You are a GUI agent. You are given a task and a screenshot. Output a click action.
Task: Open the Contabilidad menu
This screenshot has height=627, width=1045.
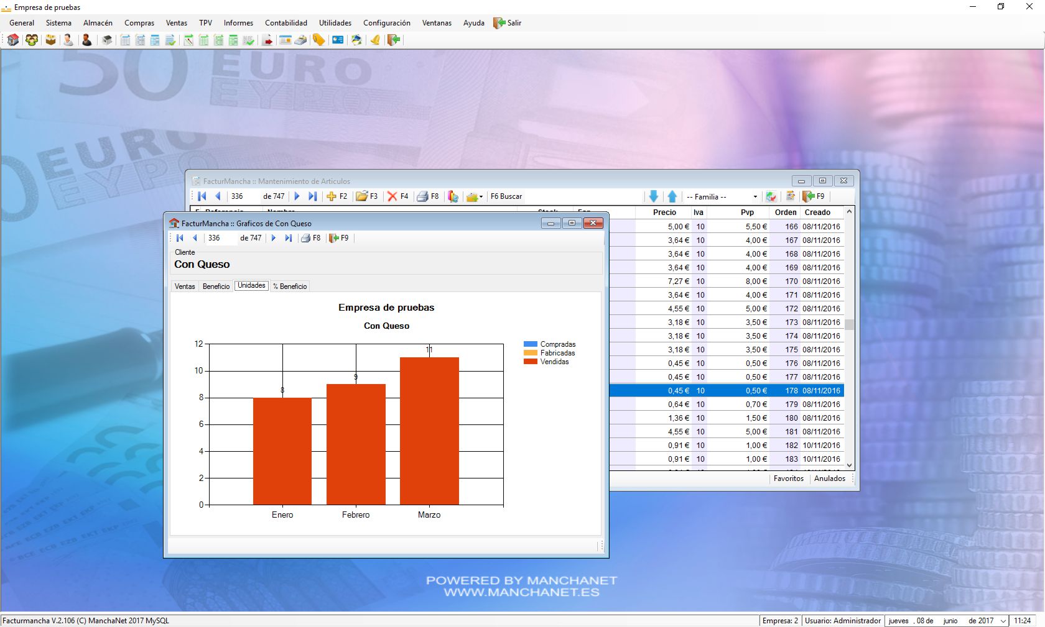(286, 23)
